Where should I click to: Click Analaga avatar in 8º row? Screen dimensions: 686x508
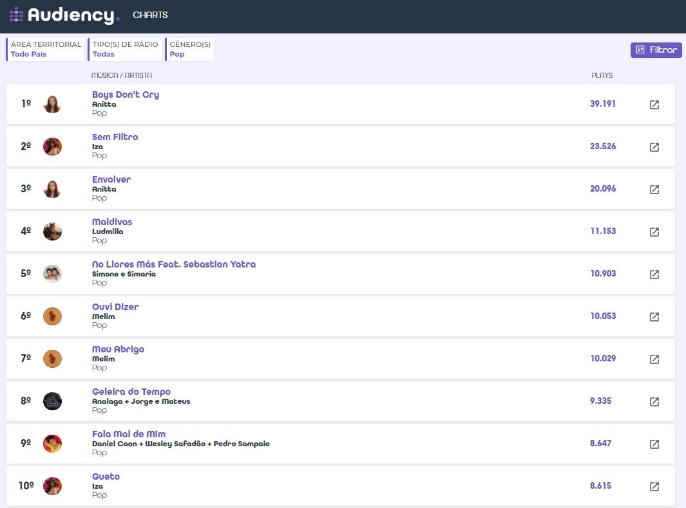tap(52, 401)
